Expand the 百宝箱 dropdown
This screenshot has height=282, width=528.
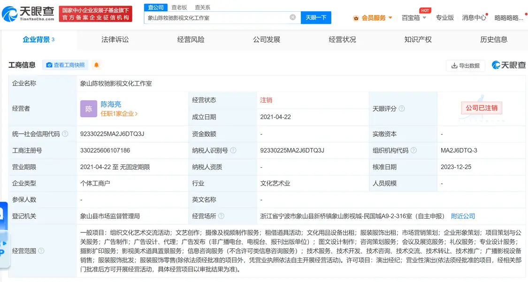point(414,18)
